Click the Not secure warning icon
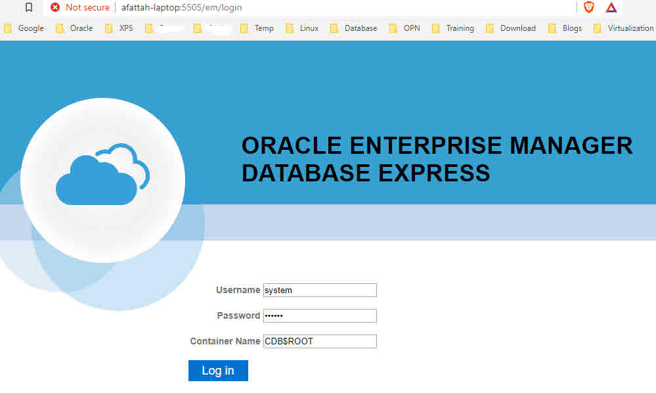The width and height of the screenshot is (656, 393). [x=55, y=7]
